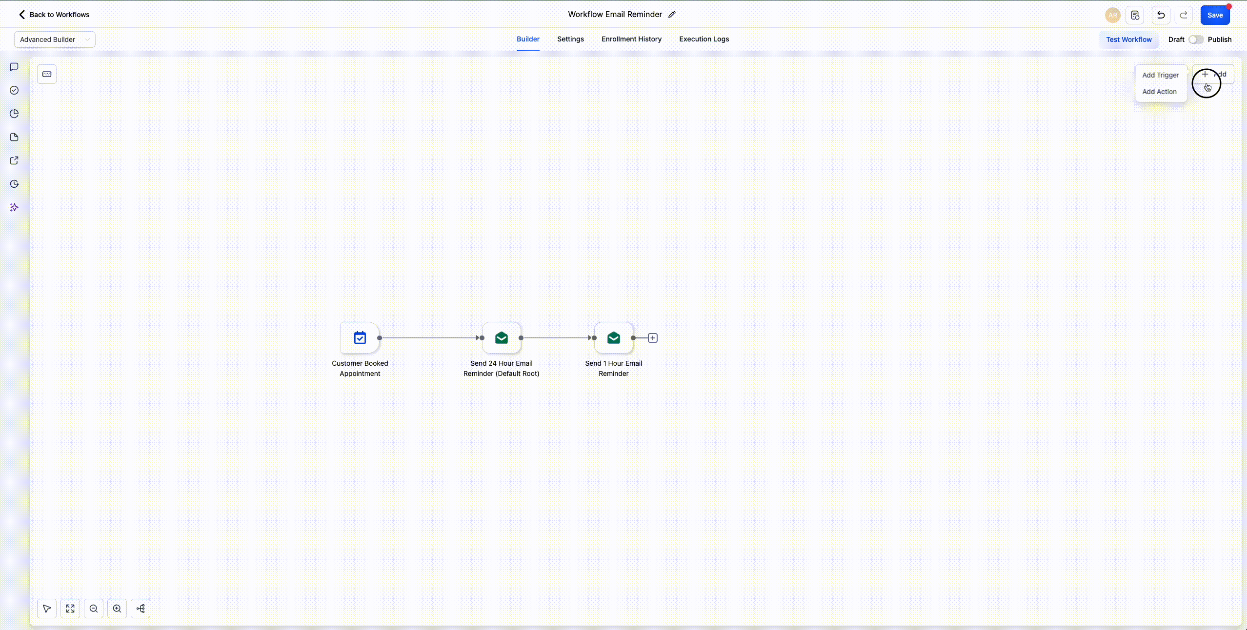
Task: Select the cursor selection tool
Action: tap(46, 609)
